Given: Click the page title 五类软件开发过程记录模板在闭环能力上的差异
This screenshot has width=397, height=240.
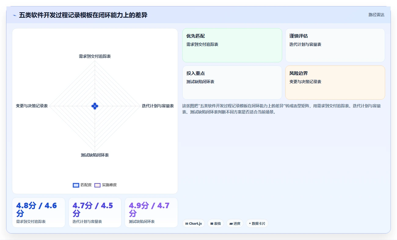Looking at the screenshot, I should click(x=83, y=15).
